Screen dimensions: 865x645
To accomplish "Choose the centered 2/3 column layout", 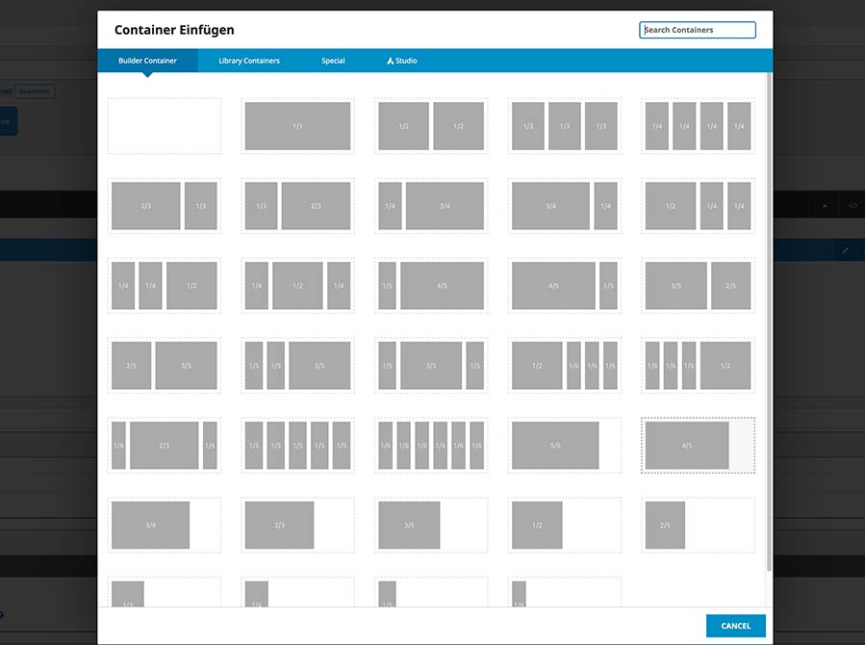I will coord(296,525).
